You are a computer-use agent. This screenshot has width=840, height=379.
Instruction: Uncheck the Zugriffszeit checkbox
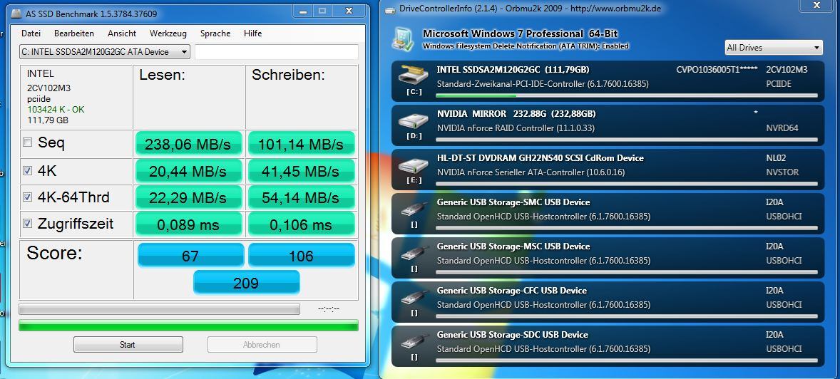[27, 223]
